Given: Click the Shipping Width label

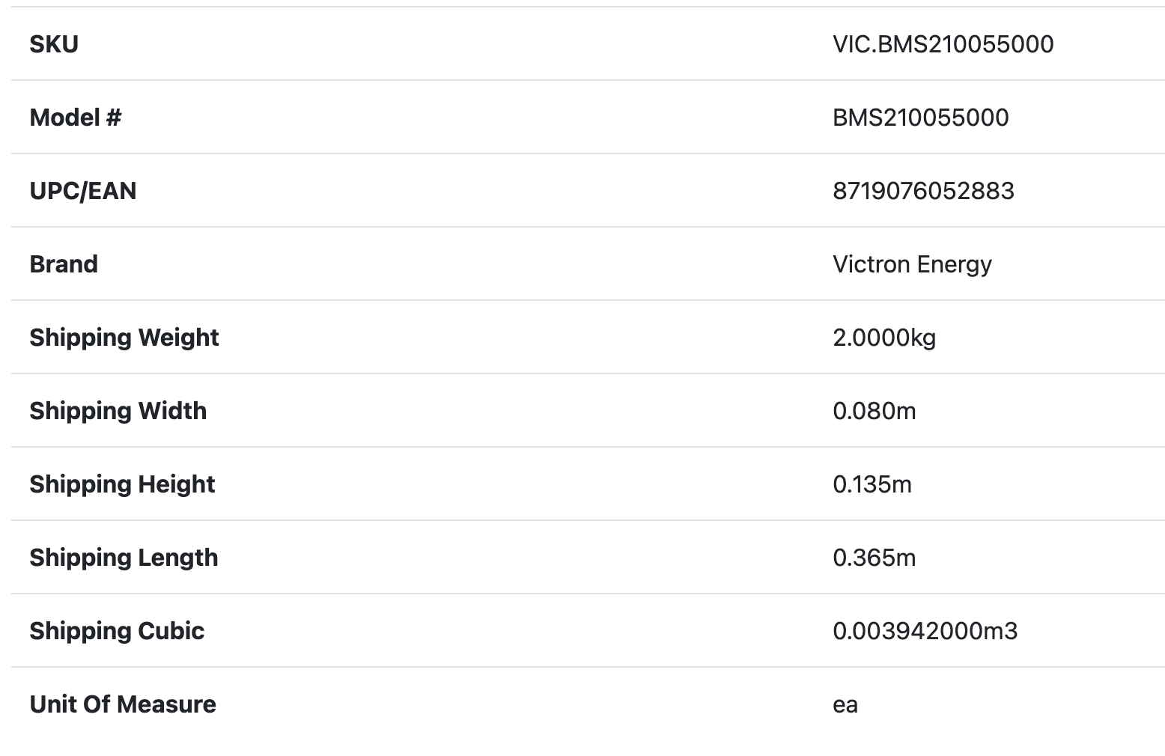Looking at the screenshot, I should (118, 411).
